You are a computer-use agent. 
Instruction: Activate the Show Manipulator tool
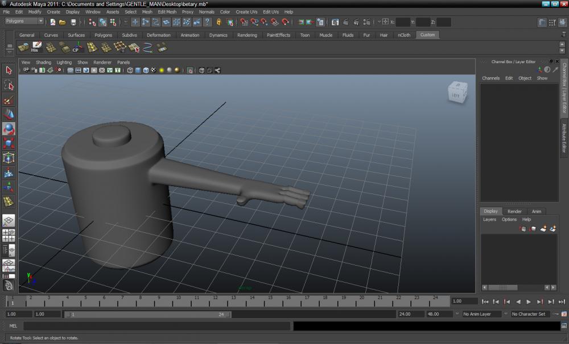(x=9, y=187)
